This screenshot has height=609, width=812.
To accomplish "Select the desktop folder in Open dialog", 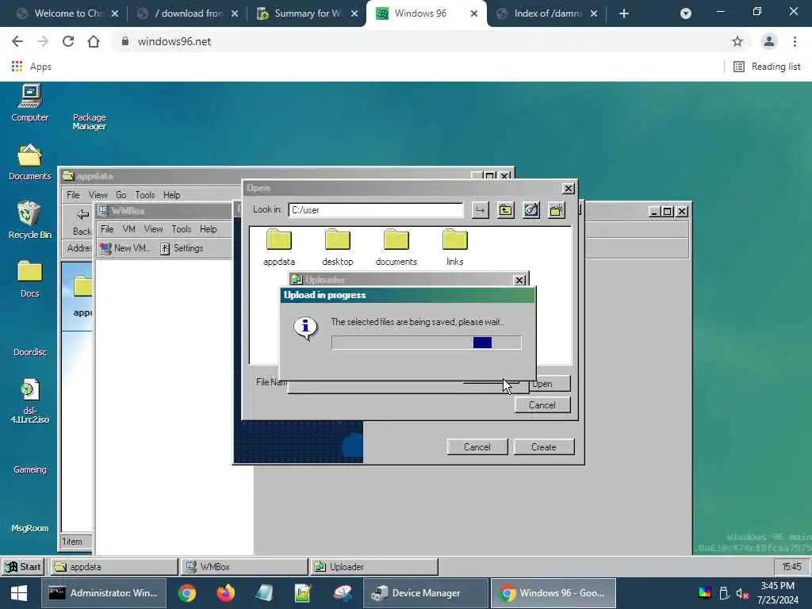I will pyautogui.click(x=338, y=247).
